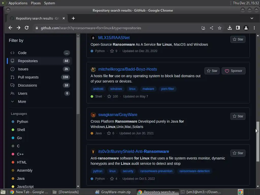
Task: Open Chrome three-dot menu
Action: click(x=254, y=28)
